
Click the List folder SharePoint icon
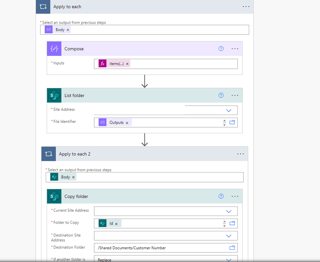(x=54, y=95)
